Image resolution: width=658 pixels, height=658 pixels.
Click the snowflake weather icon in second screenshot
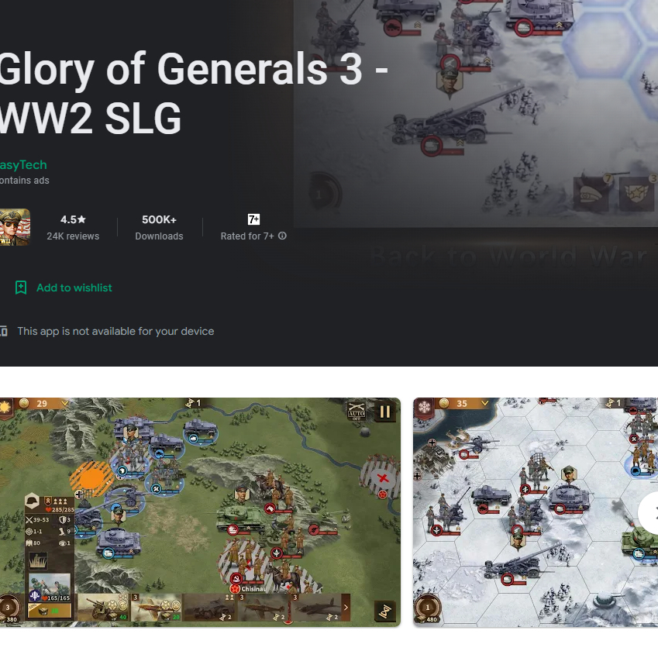[424, 408]
